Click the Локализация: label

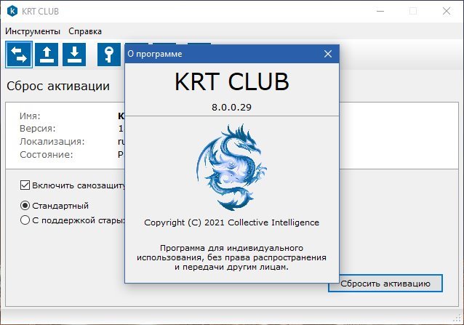52,142
